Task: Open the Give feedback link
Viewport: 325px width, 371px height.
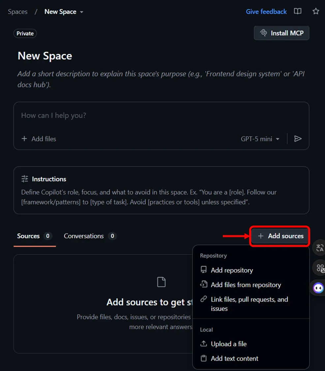Action: click(x=266, y=12)
